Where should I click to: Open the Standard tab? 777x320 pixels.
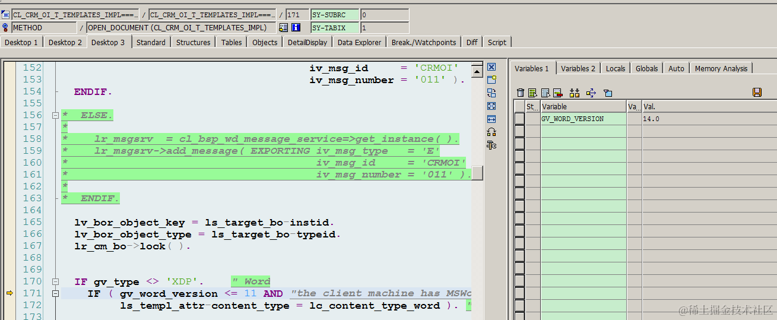151,42
